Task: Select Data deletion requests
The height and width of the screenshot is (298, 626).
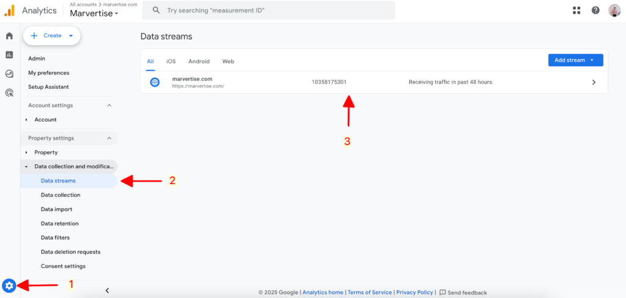Action: (x=70, y=252)
